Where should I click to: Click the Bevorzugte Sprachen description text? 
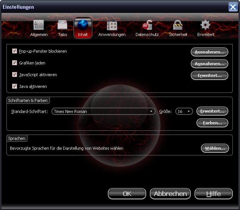coord(66,148)
